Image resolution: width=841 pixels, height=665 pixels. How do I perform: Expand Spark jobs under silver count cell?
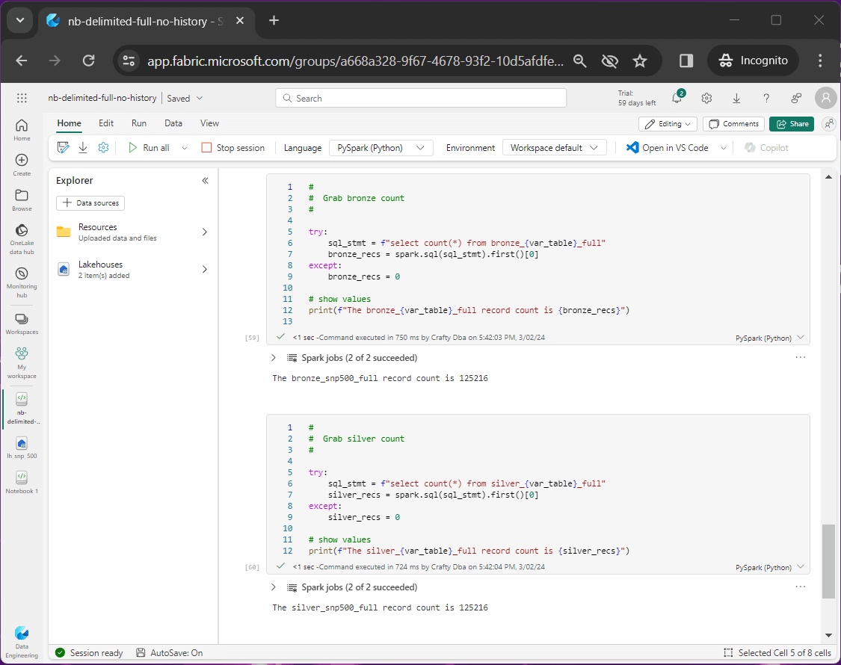274,587
